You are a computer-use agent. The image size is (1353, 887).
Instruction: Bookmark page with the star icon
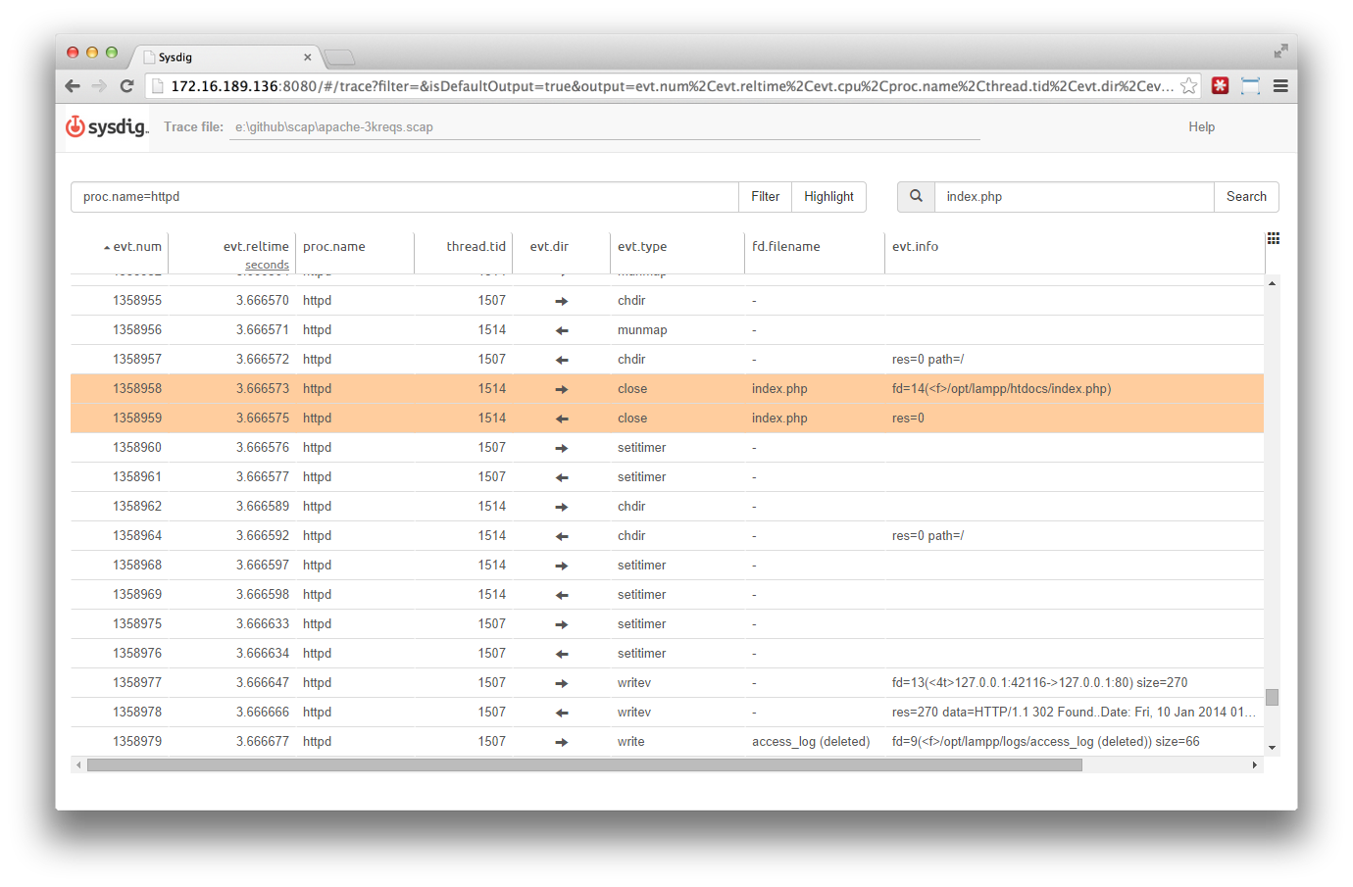[1189, 86]
